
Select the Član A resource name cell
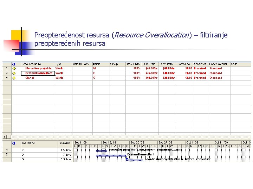pyautogui.click(x=38, y=78)
